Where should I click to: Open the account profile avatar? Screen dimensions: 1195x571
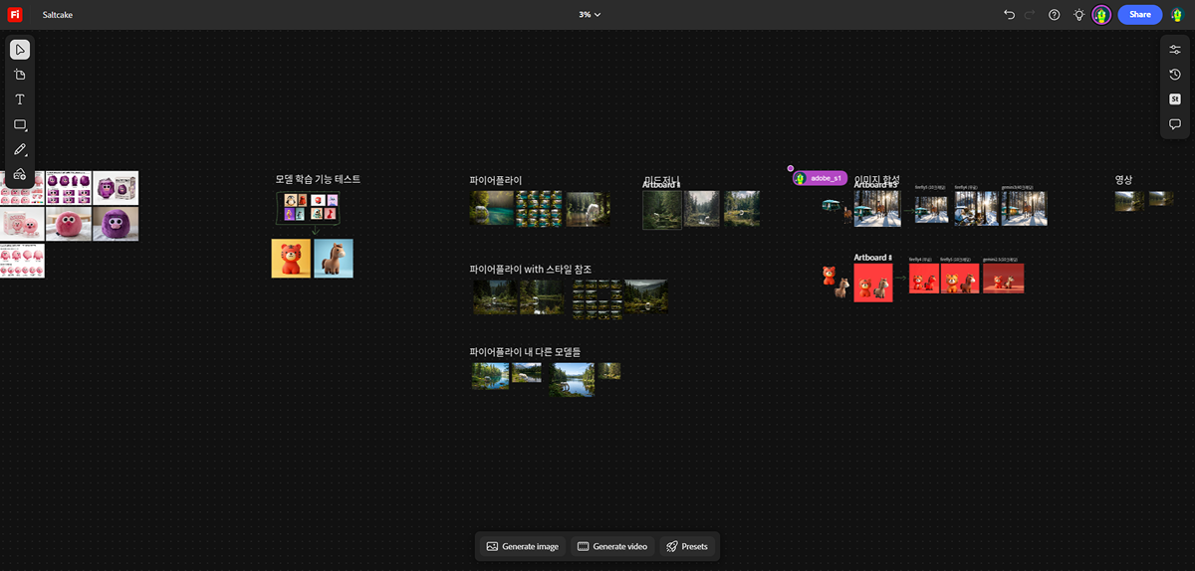(x=1177, y=14)
